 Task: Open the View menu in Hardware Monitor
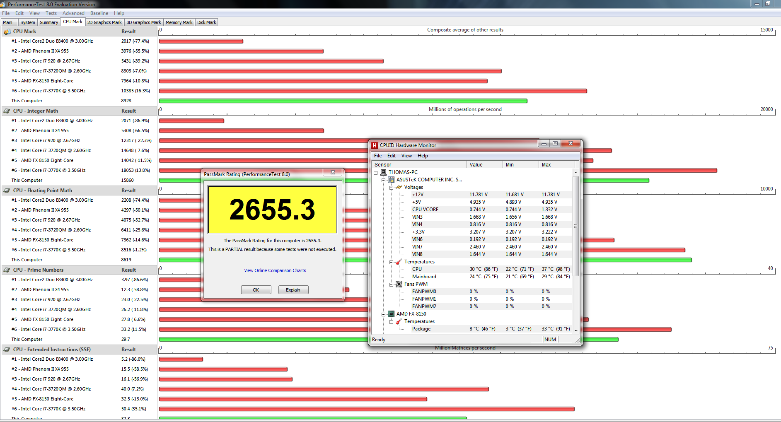(406, 156)
